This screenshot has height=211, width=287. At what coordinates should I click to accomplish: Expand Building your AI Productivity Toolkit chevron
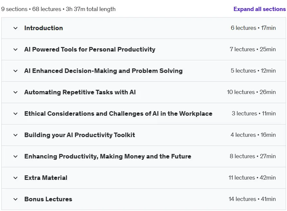pyautogui.click(x=16, y=135)
